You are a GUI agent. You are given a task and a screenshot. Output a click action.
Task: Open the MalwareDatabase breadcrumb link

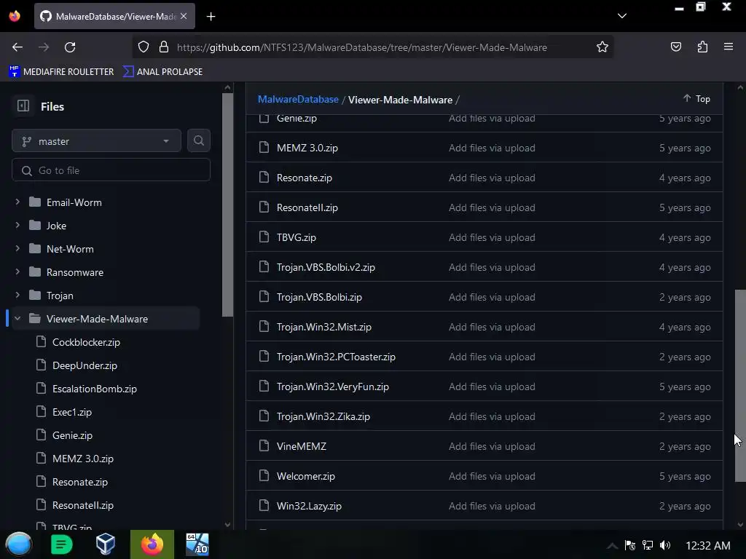coord(298,99)
